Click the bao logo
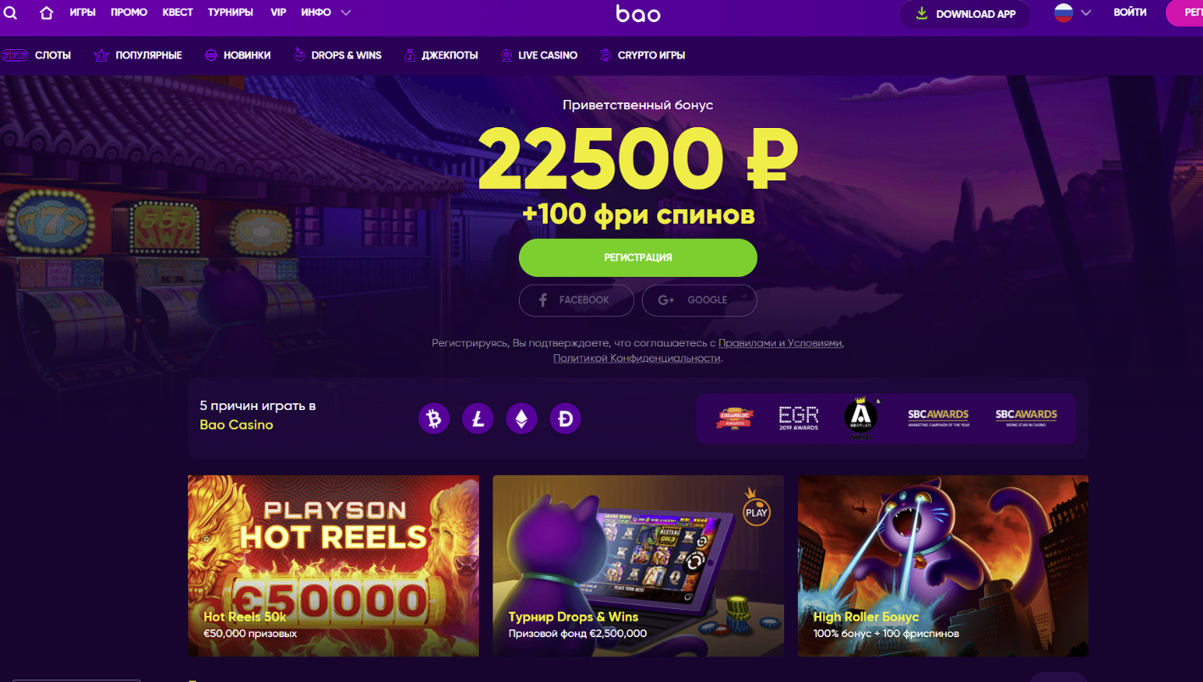The image size is (1203, 682). (x=638, y=14)
